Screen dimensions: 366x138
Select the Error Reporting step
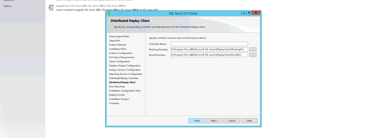coord(117,86)
